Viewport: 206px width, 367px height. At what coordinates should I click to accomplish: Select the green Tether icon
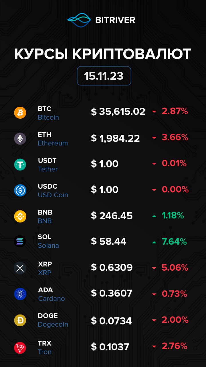[20, 164]
